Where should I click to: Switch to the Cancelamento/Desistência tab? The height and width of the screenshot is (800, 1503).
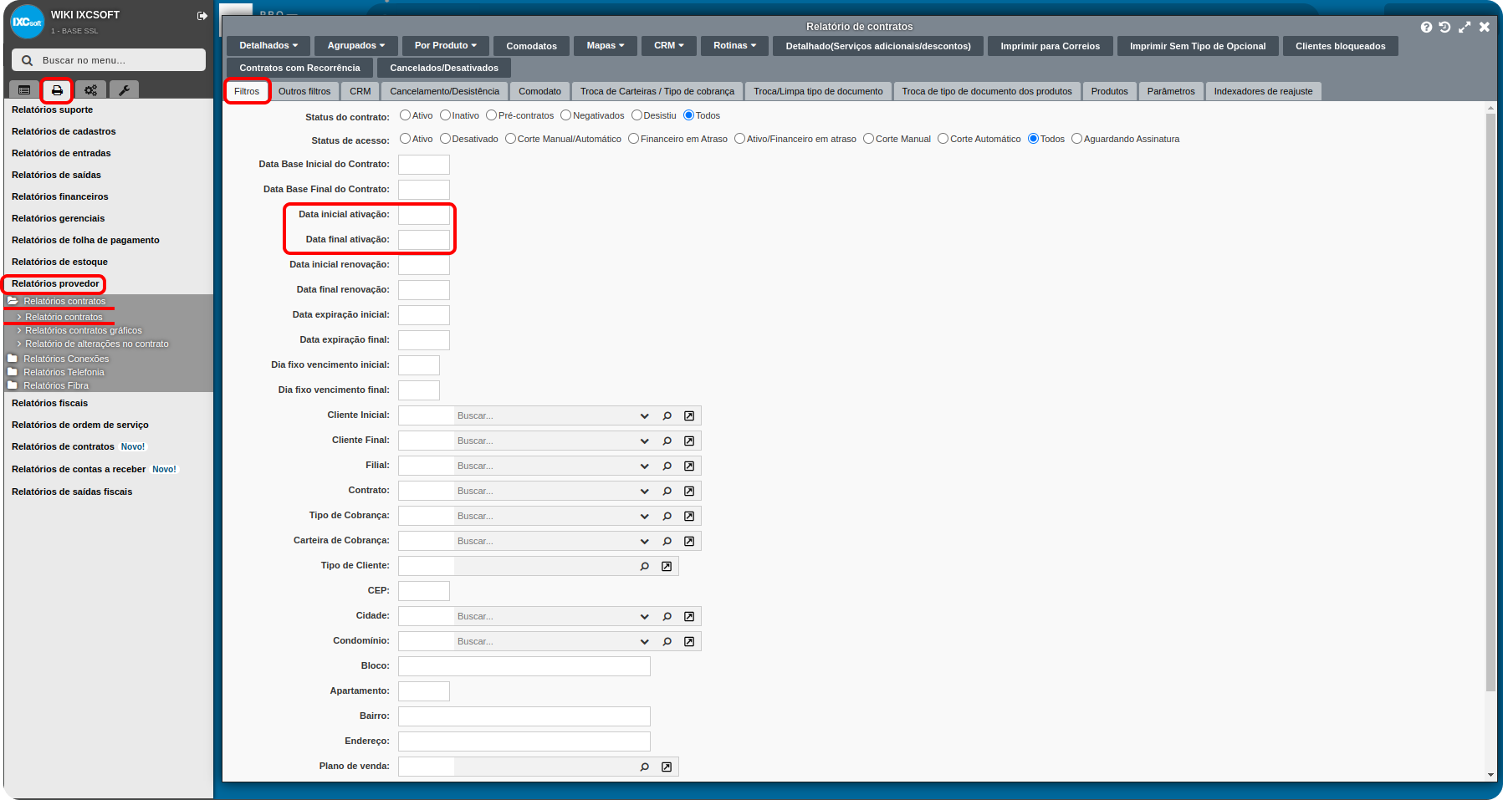[x=445, y=91]
